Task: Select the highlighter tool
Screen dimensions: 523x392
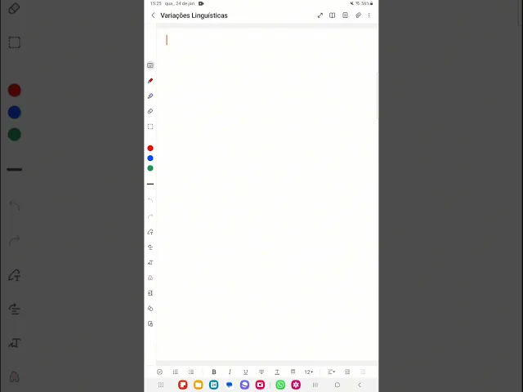Action: [150, 96]
